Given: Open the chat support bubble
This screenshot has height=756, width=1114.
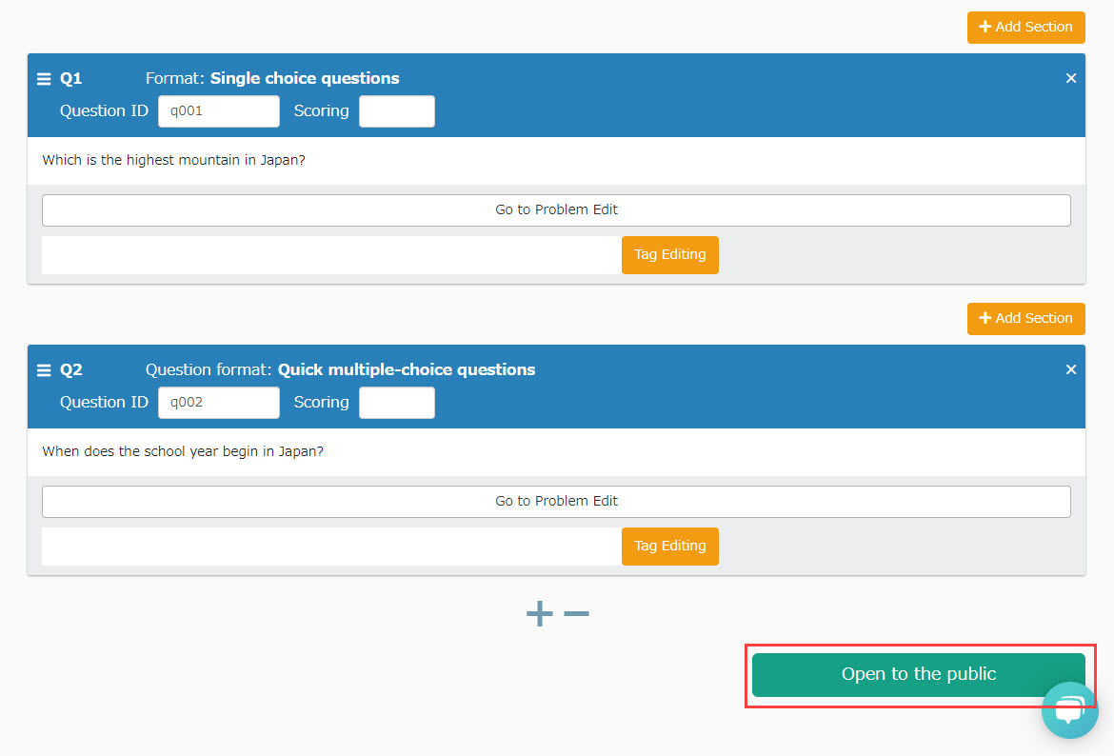Looking at the screenshot, I should point(1069,710).
